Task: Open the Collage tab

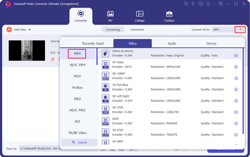Action: click(x=140, y=16)
